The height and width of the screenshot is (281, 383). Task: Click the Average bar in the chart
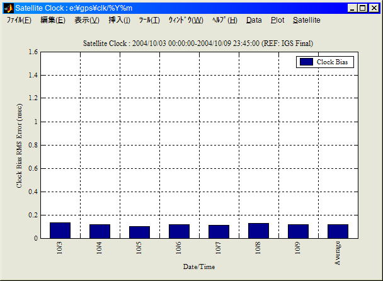pos(338,231)
